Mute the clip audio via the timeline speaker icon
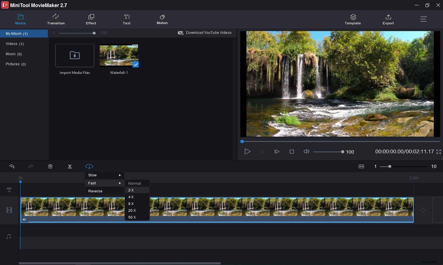 (25, 220)
